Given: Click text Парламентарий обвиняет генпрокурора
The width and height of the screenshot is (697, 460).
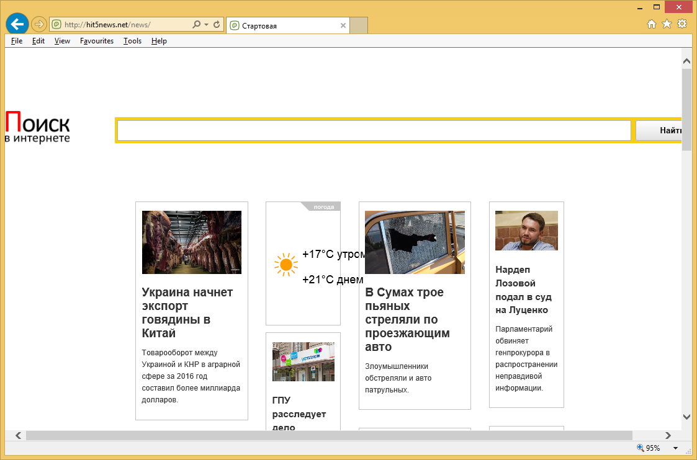Looking at the screenshot, I should point(526,358).
